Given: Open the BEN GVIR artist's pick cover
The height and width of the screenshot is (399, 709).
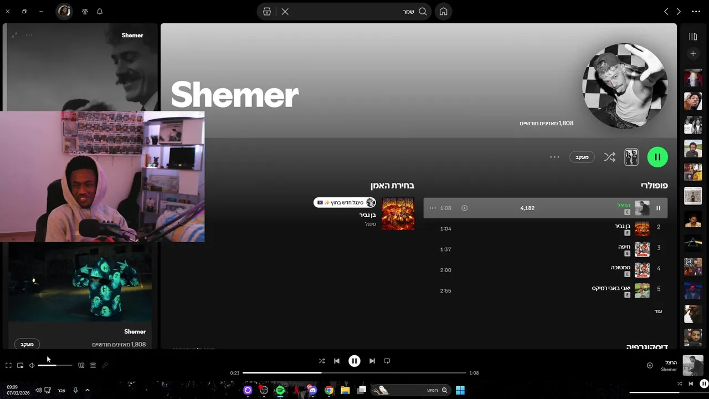Looking at the screenshot, I should click(398, 213).
